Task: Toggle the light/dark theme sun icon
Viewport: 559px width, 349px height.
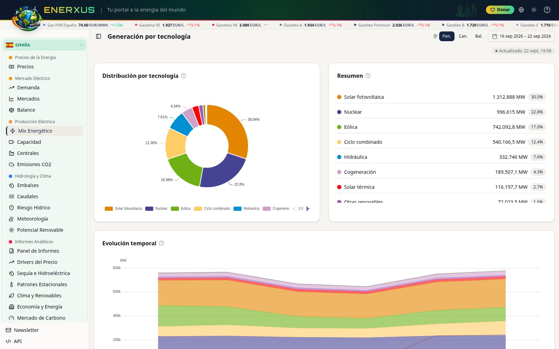Action: (x=534, y=10)
